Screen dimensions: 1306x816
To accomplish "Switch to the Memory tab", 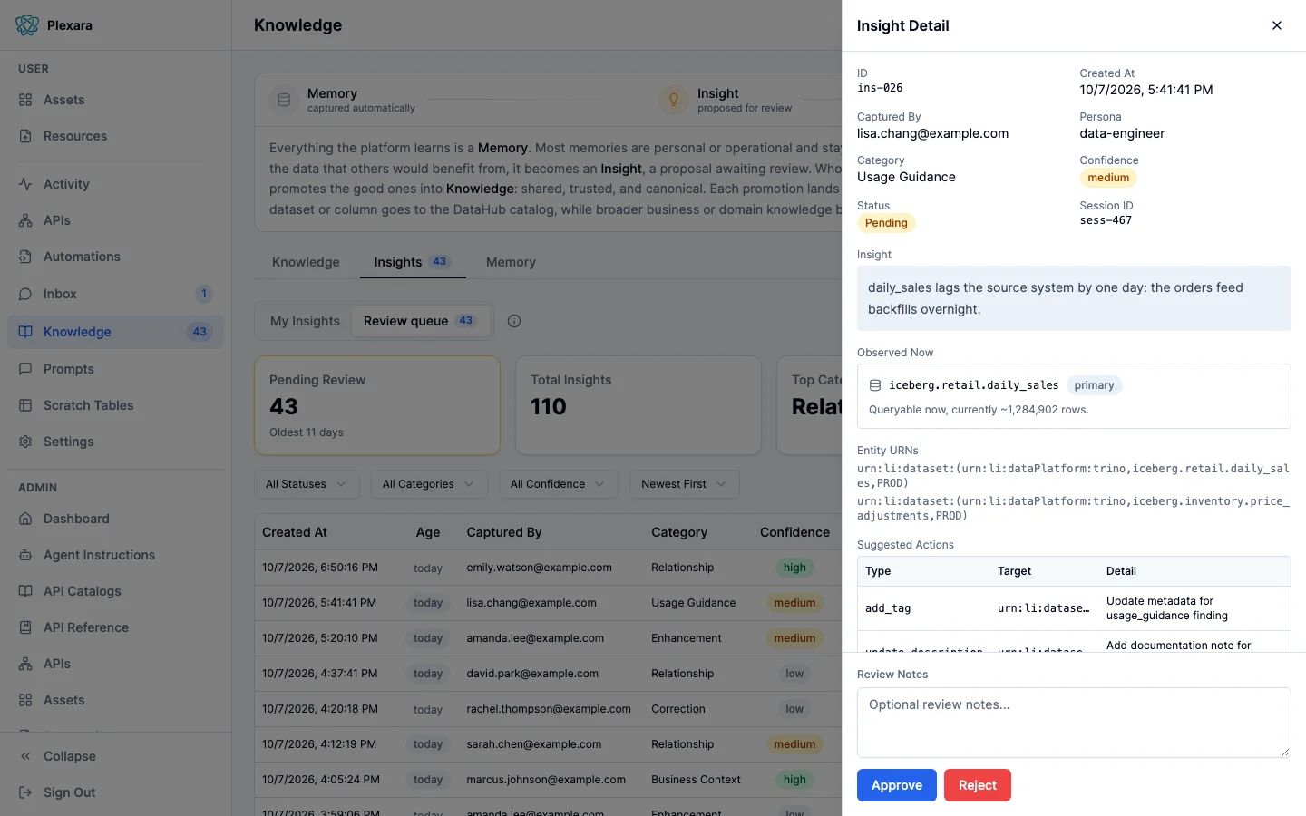I will click(x=511, y=262).
